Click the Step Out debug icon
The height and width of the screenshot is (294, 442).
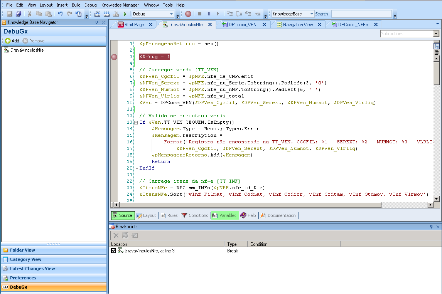248,14
